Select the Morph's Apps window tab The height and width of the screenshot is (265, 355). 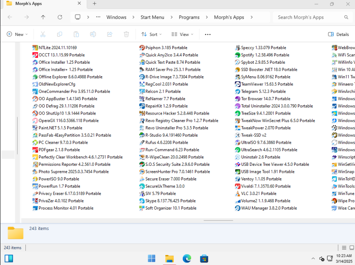click(x=43, y=4)
